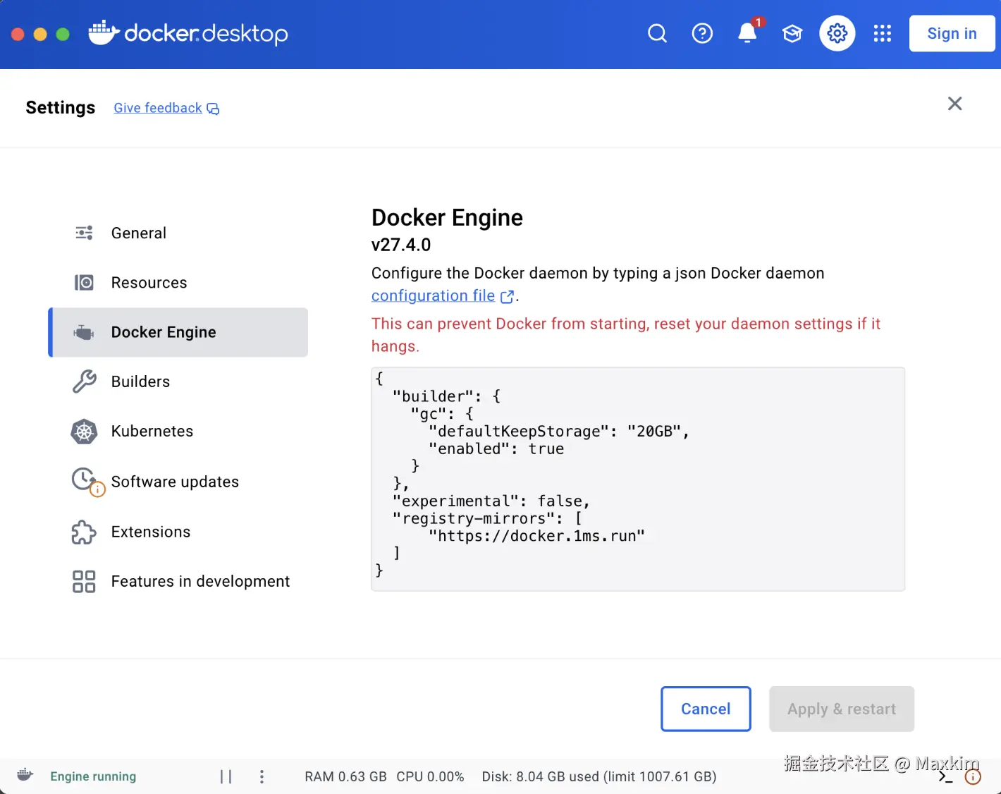Screen dimensions: 1001x794
Task: Close the Settings panel with the X
Action: click(x=955, y=104)
